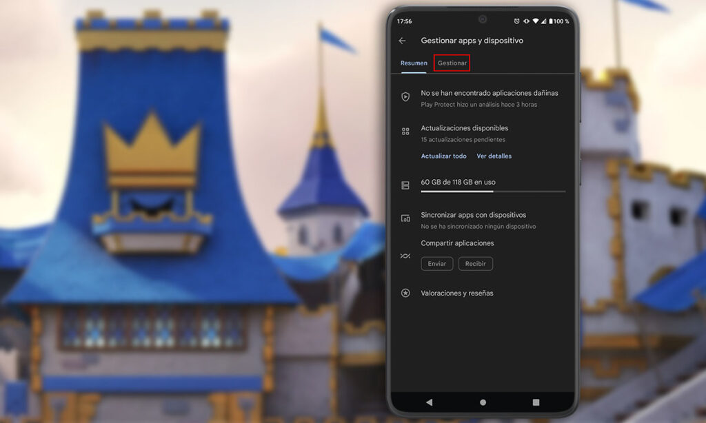Image resolution: width=706 pixels, height=423 pixels.
Task: Open the Play Protect shield icon
Action: point(405,96)
